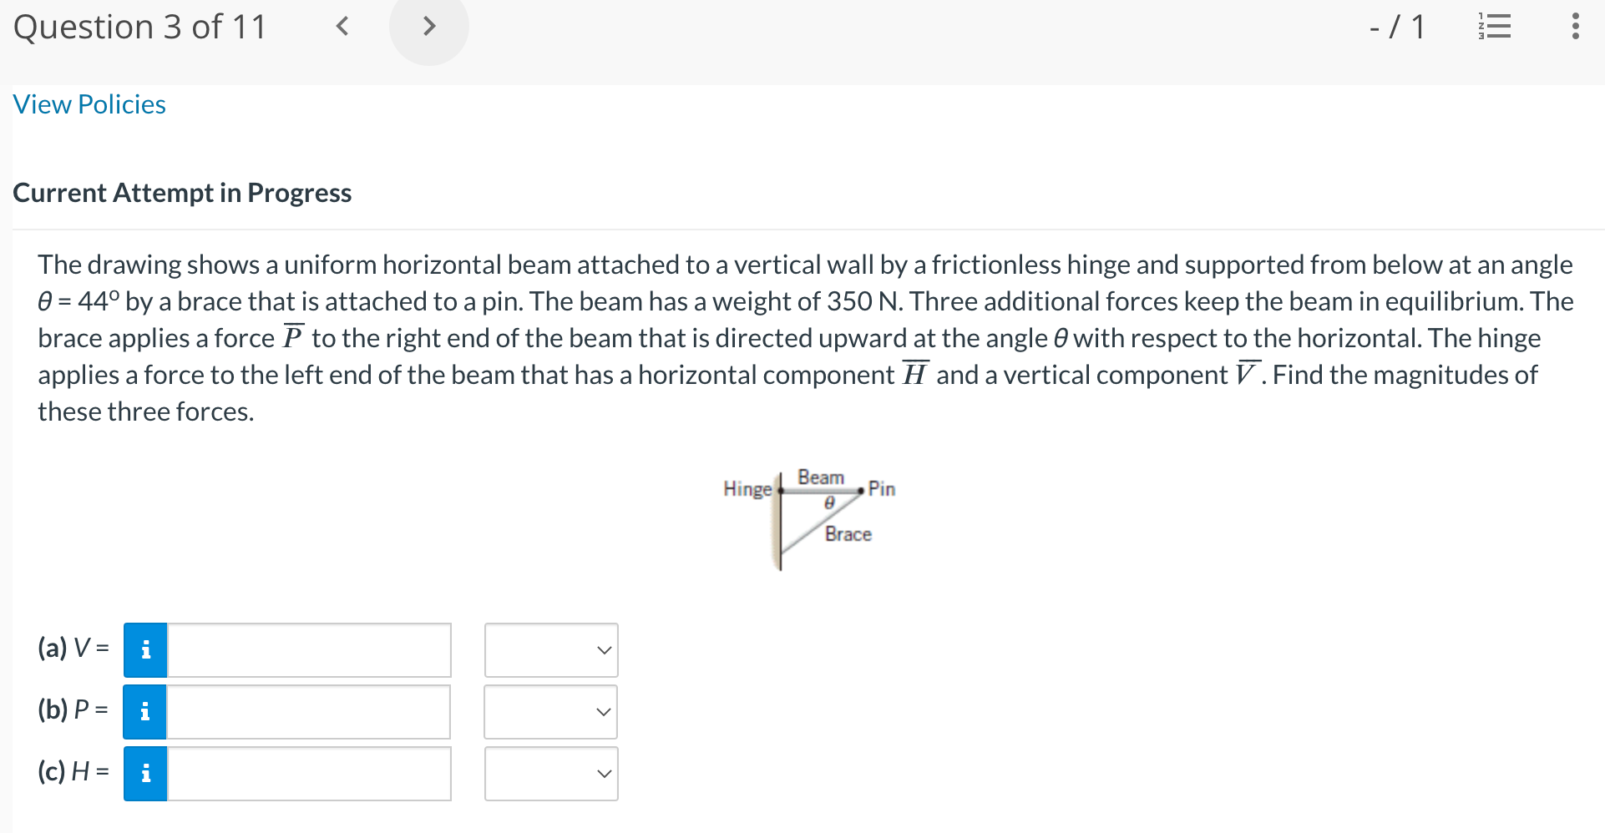The image size is (1605, 833).
Task: Click the label (c) H =
Action: pos(73,773)
